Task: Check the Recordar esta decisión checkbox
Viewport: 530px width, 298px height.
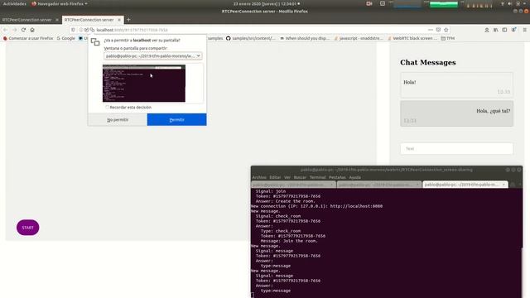Action: click(107, 107)
